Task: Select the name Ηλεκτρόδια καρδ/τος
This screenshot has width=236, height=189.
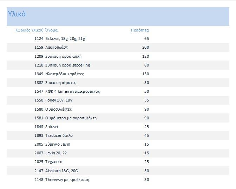Action: coord(65,74)
